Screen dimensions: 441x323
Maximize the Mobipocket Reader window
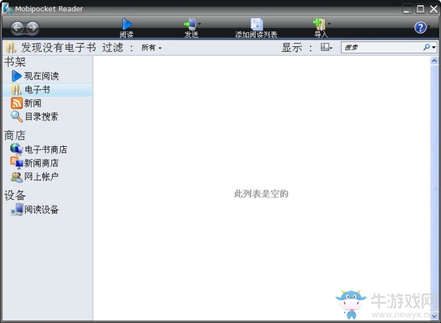420,9
